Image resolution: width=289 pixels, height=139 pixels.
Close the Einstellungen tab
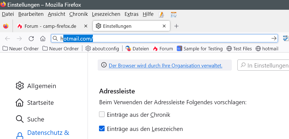click(164, 26)
